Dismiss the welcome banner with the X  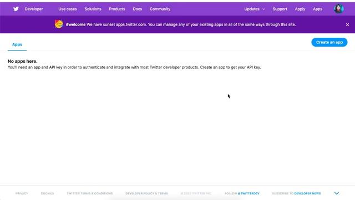(x=347, y=24)
